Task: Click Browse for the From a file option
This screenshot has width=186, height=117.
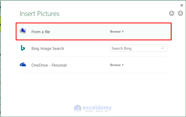Action: point(115,32)
